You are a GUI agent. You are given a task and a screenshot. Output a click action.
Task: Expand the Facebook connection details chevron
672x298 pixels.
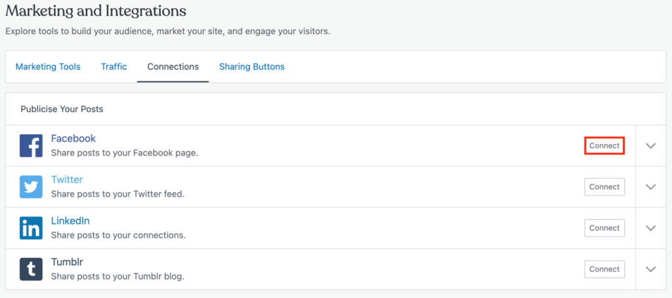pos(650,145)
